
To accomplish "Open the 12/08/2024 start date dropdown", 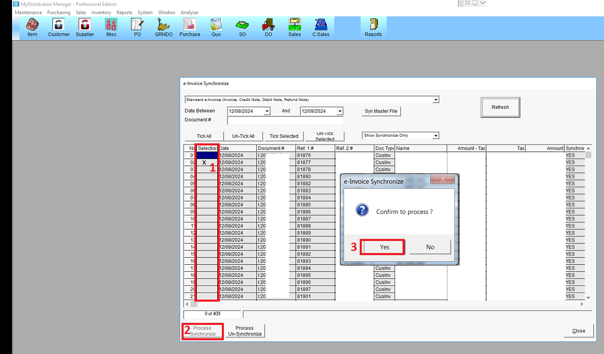I will pos(267,111).
